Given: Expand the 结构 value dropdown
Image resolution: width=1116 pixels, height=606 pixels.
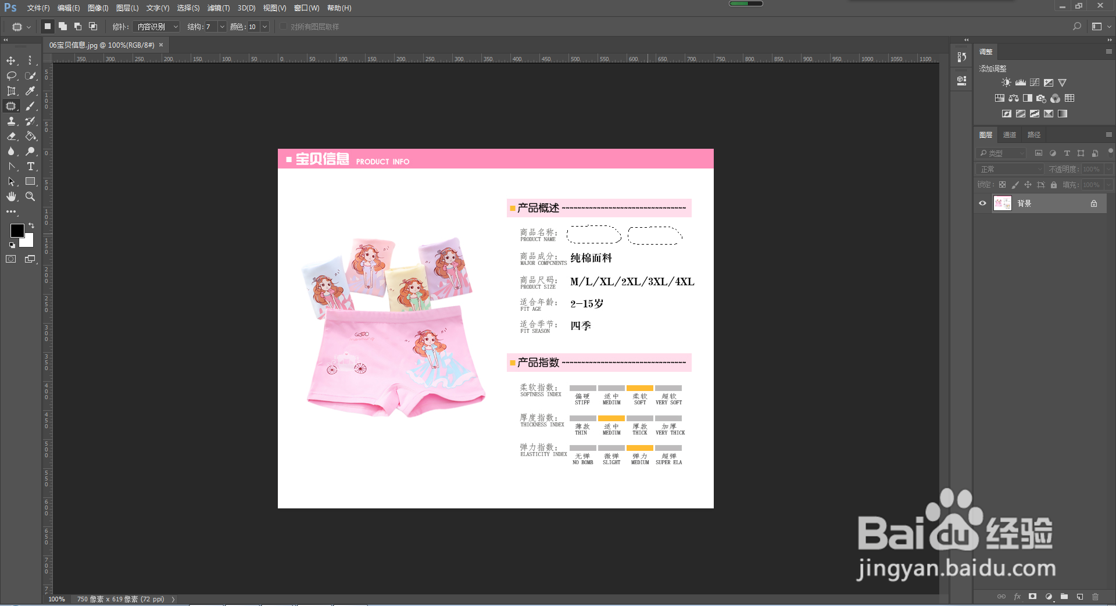Looking at the screenshot, I should click(221, 27).
